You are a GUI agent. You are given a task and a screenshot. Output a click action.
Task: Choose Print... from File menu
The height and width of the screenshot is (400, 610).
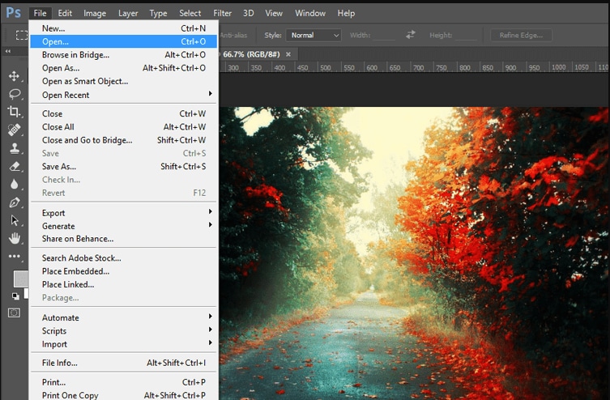[x=124, y=382]
